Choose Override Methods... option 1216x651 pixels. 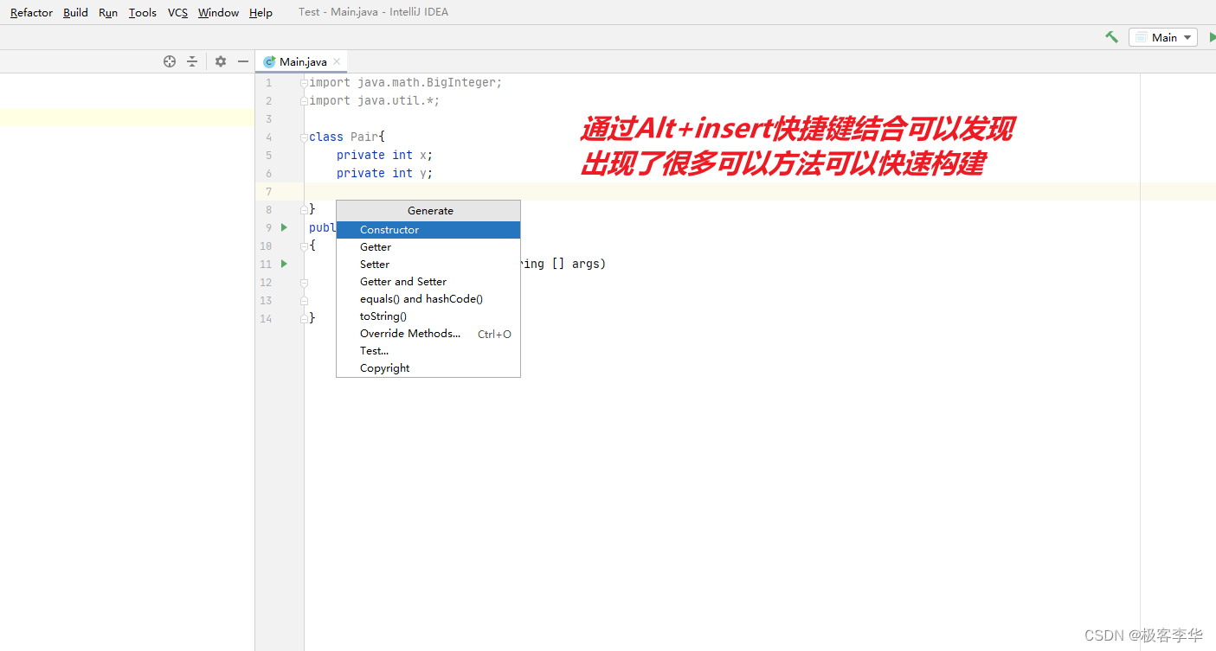(x=428, y=334)
